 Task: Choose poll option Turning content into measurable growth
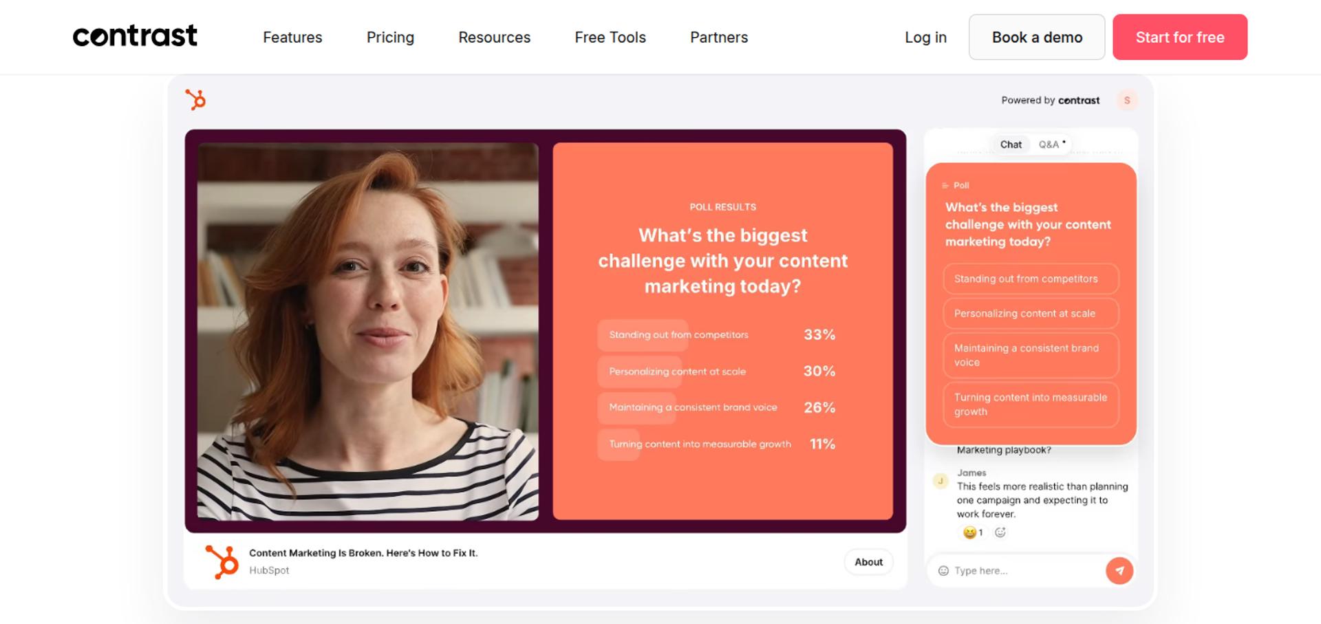(x=1031, y=405)
